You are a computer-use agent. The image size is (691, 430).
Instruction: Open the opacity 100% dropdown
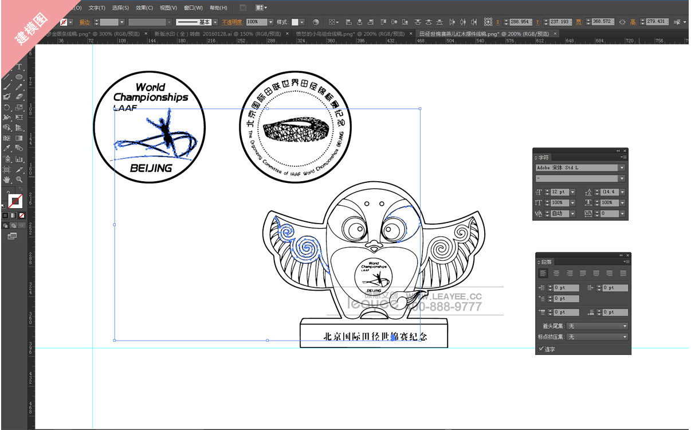tap(270, 22)
